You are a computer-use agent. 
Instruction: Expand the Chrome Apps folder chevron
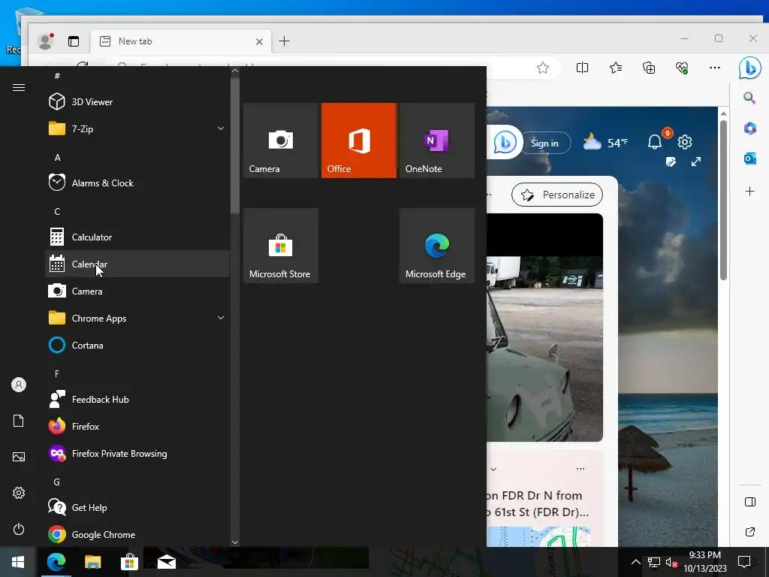pos(221,318)
